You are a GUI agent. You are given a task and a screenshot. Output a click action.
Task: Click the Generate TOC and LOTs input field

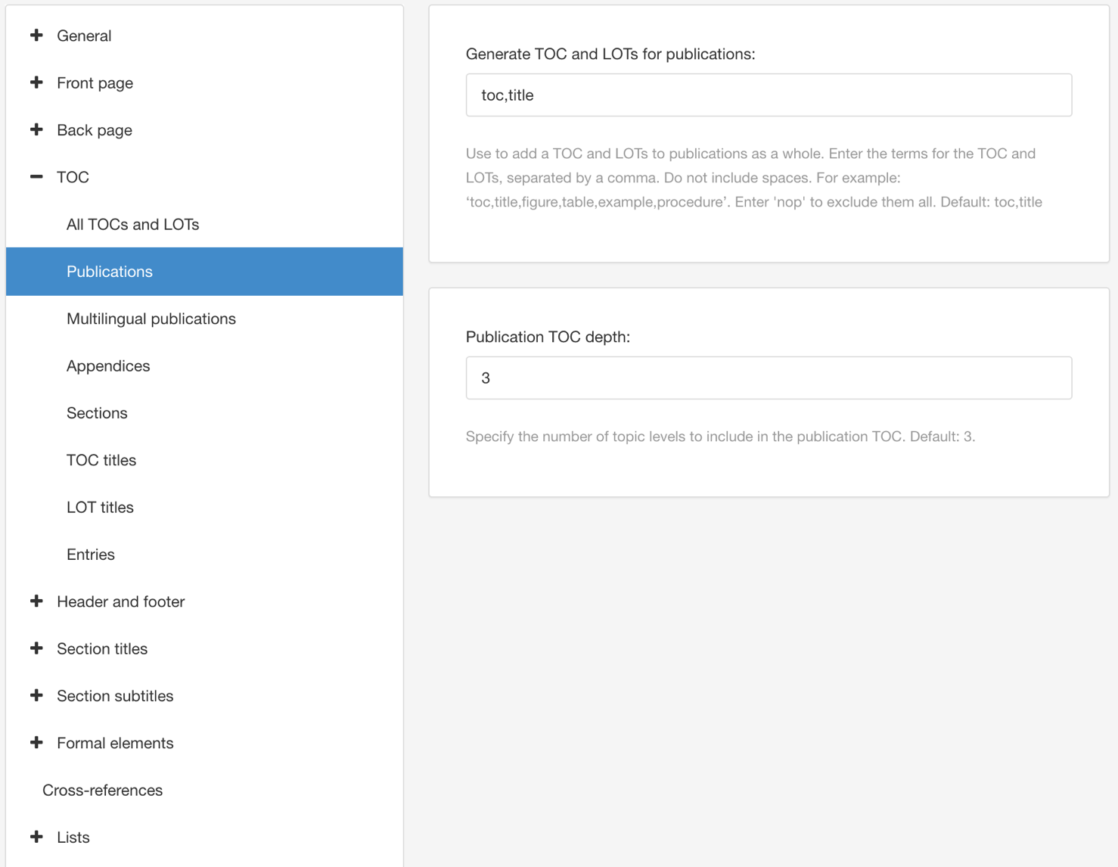(769, 95)
